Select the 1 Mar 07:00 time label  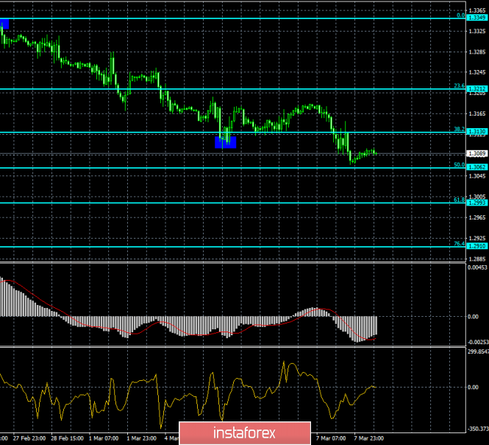(104, 438)
